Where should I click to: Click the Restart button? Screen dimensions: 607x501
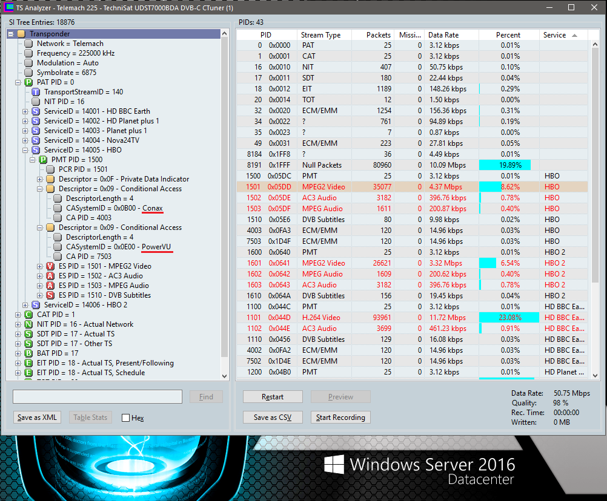pos(273,397)
